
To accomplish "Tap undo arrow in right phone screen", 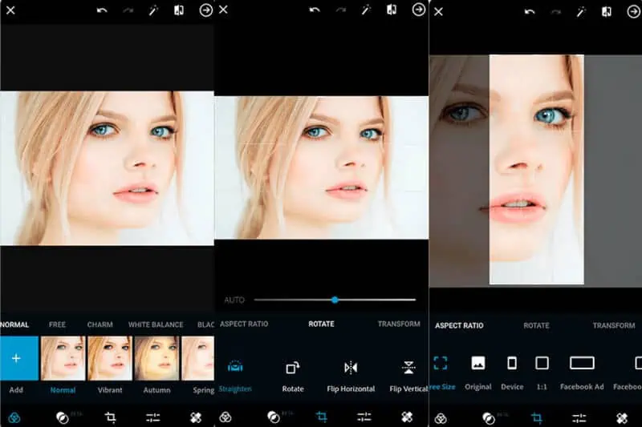I will click(530, 12).
